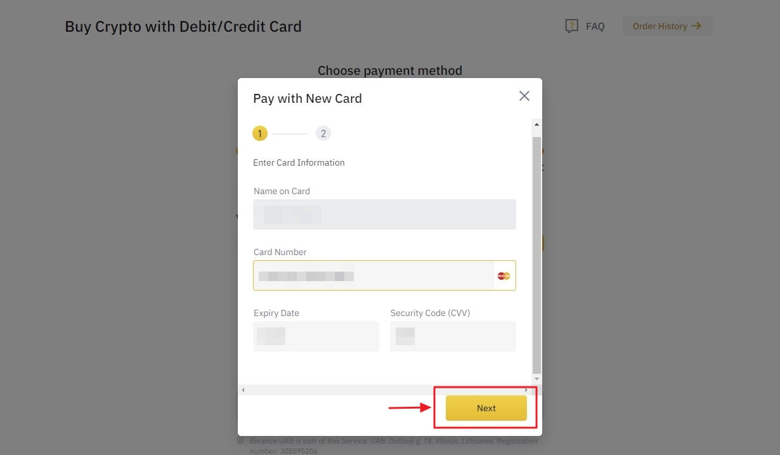Click the horizontal scrollbar right arrow

click(x=526, y=390)
